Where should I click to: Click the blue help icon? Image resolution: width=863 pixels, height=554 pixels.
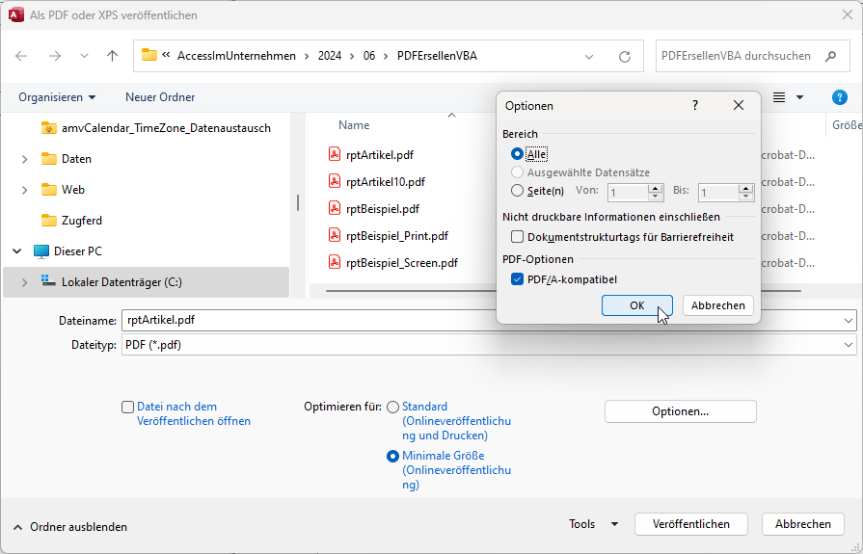point(839,97)
